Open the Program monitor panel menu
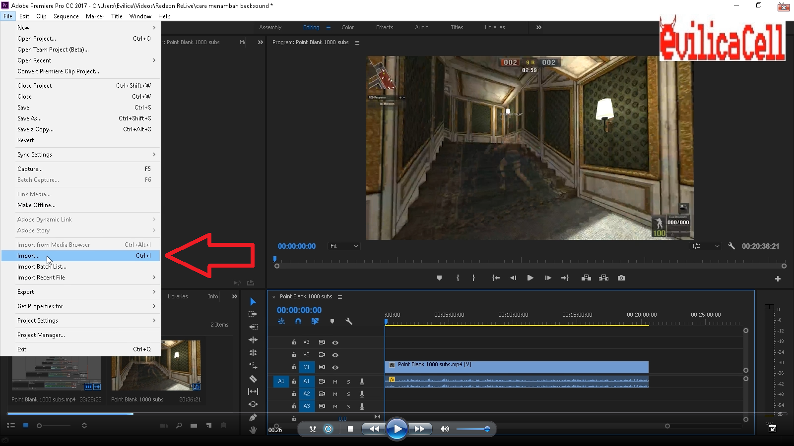 pyautogui.click(x=357, y=43)
